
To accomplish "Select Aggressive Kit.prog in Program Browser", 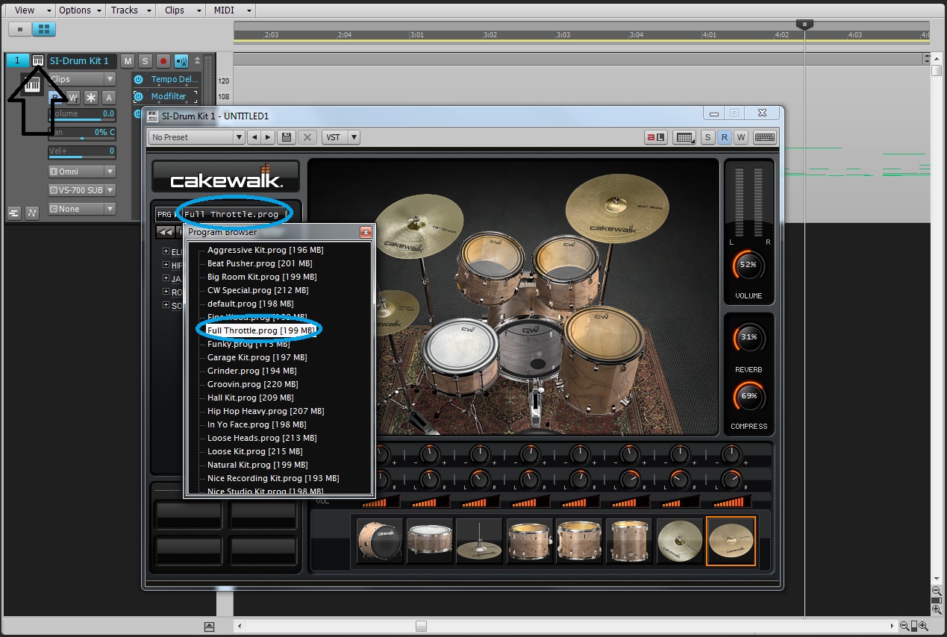I will [x=265, y=250].
